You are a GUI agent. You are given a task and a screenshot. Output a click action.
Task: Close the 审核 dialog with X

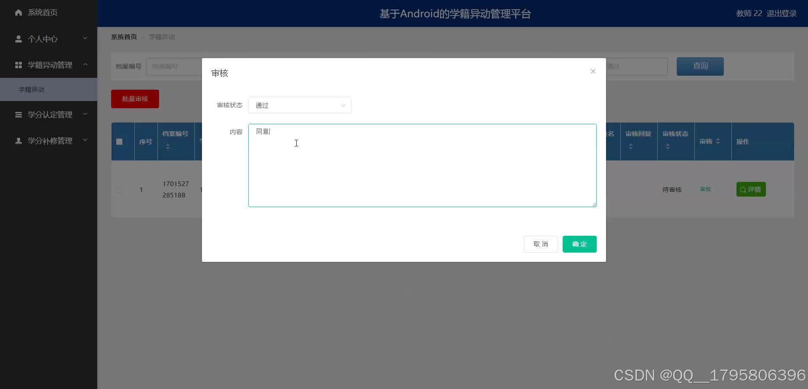pos(593,71)
